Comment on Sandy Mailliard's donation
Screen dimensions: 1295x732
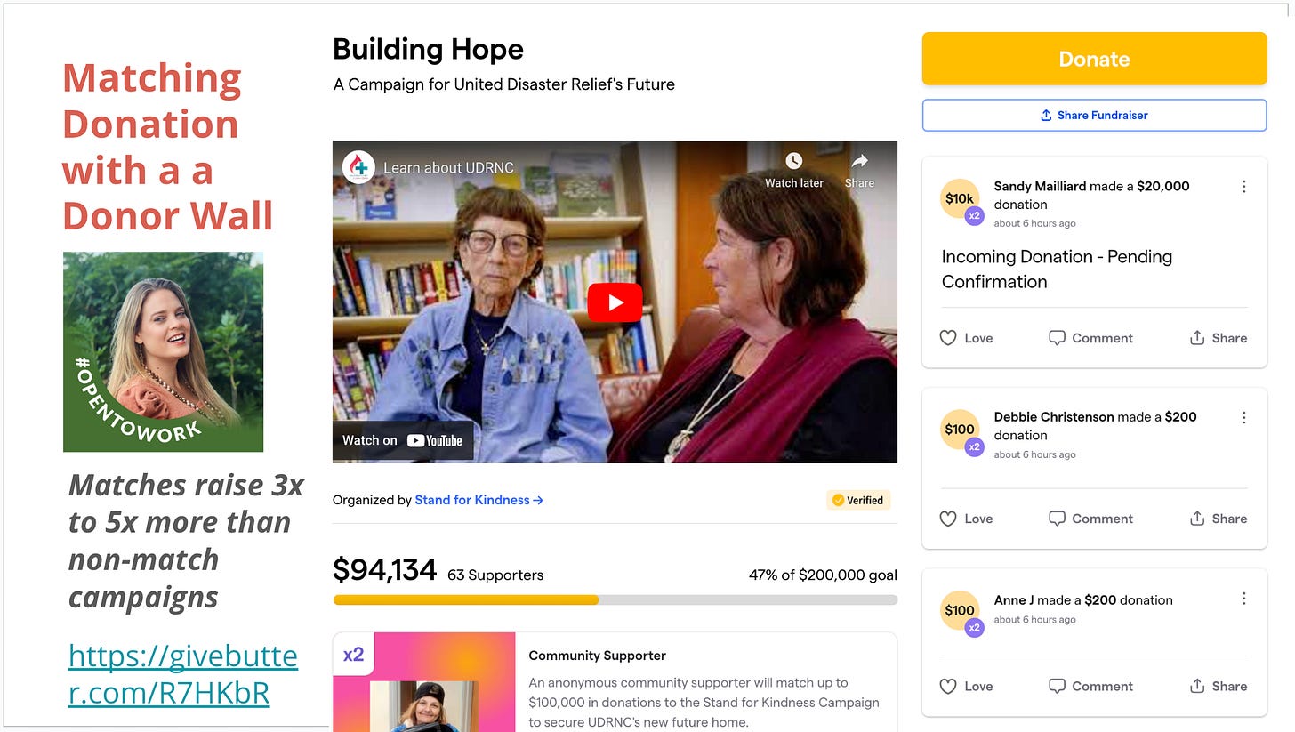pyautogui.click(x=1090, y=338)
